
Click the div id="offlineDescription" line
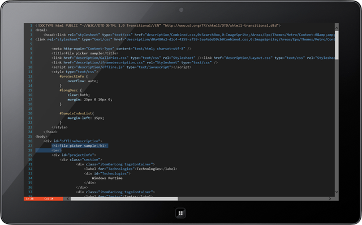[x=73, y=141]
